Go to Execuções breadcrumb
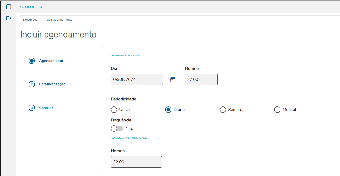The image size is (340, 176). tap(30, 20)
